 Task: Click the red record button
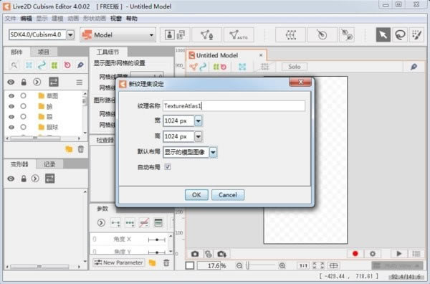[x=355, y=254]
